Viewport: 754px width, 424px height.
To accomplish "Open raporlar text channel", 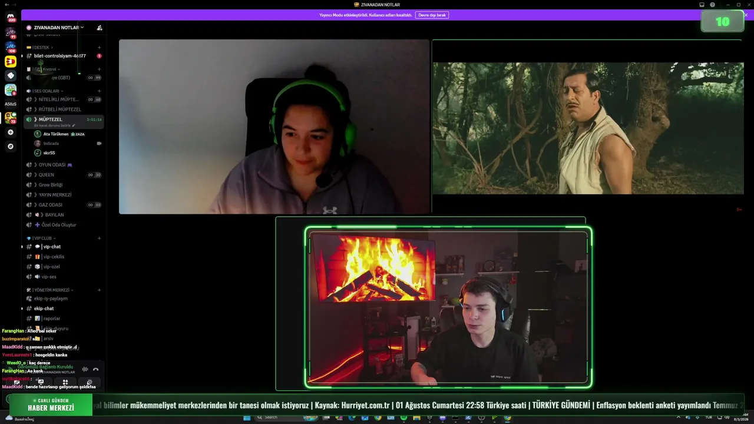I will pyautogui.click(x=64, y=319).
